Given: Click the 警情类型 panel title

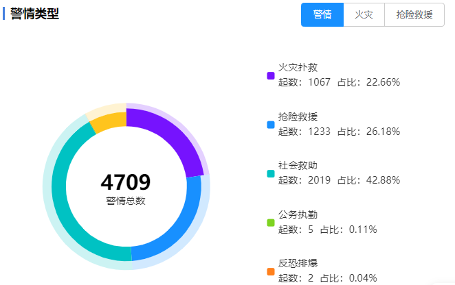Looking at the screenshot, I should pos(34,14).
